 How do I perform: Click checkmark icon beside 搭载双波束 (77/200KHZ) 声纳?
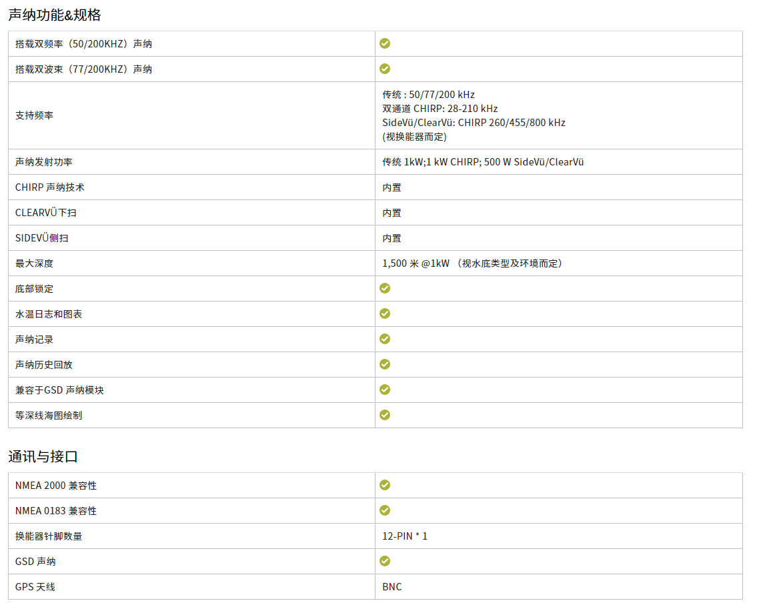pos(385,69)
